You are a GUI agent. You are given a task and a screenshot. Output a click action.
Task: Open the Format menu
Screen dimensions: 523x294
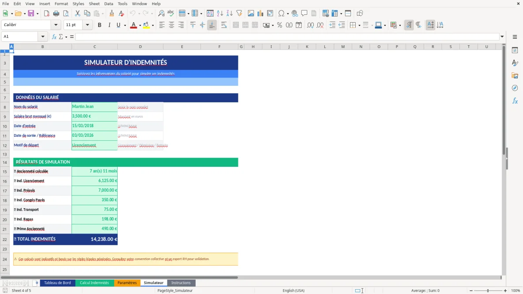click(61, 3)
